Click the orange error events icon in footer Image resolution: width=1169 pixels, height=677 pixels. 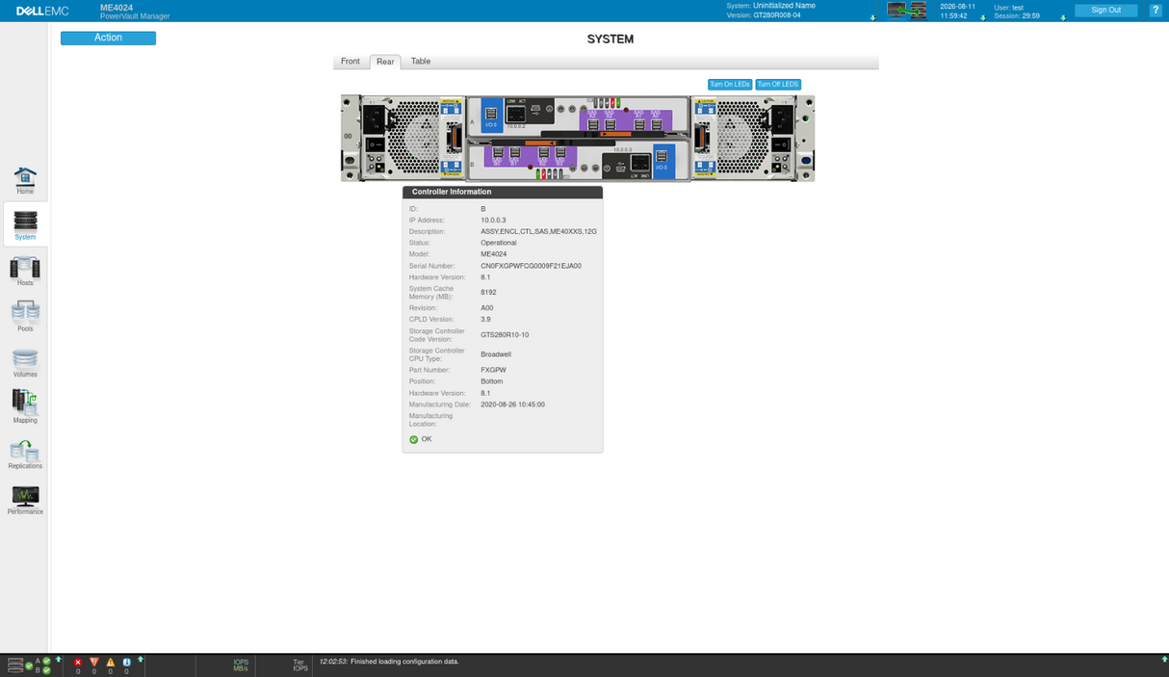click(x=94, y=663)
